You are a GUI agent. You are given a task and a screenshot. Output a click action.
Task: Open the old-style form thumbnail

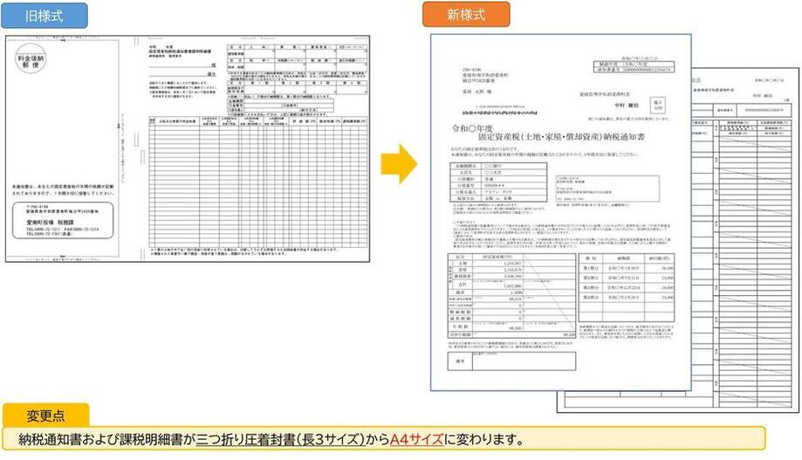coord(187,148)
